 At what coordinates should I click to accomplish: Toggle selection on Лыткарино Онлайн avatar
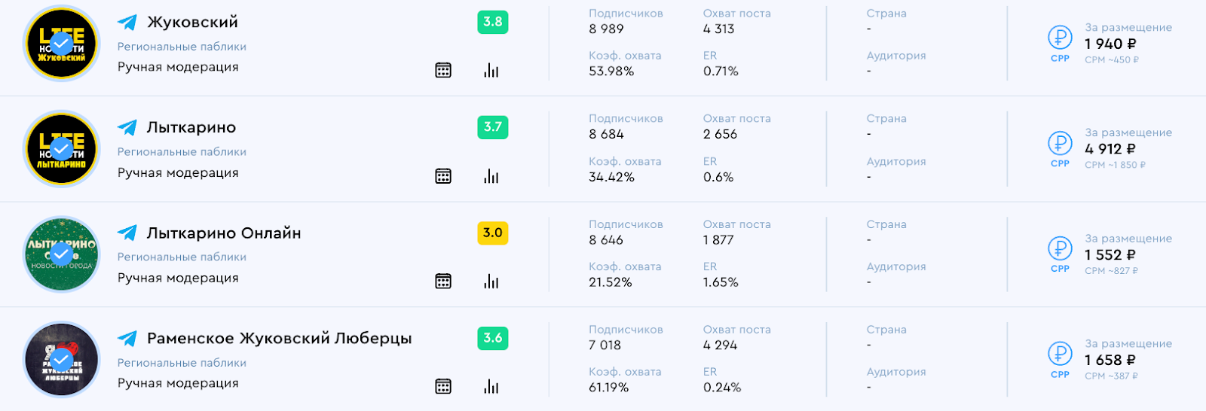tap(62, 254)
